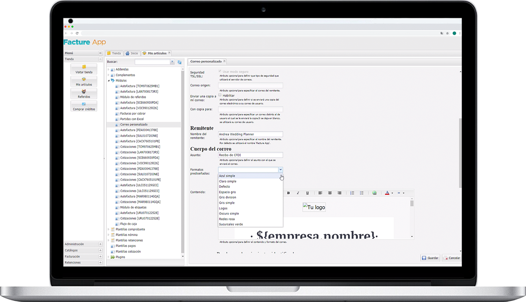Image resolution: width=526 pixels, height=302 pixels.
Task: Apply underline from the editor toolbar
Action: pos(307,193)
